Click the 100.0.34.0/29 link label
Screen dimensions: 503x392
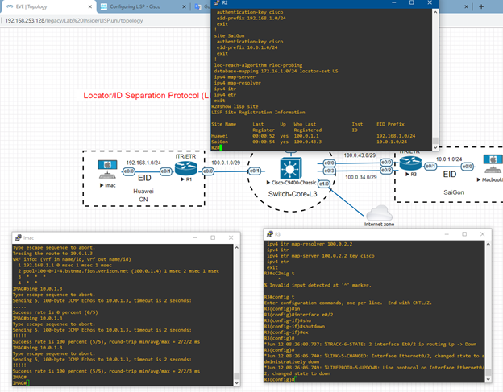[x=361, y=177]
